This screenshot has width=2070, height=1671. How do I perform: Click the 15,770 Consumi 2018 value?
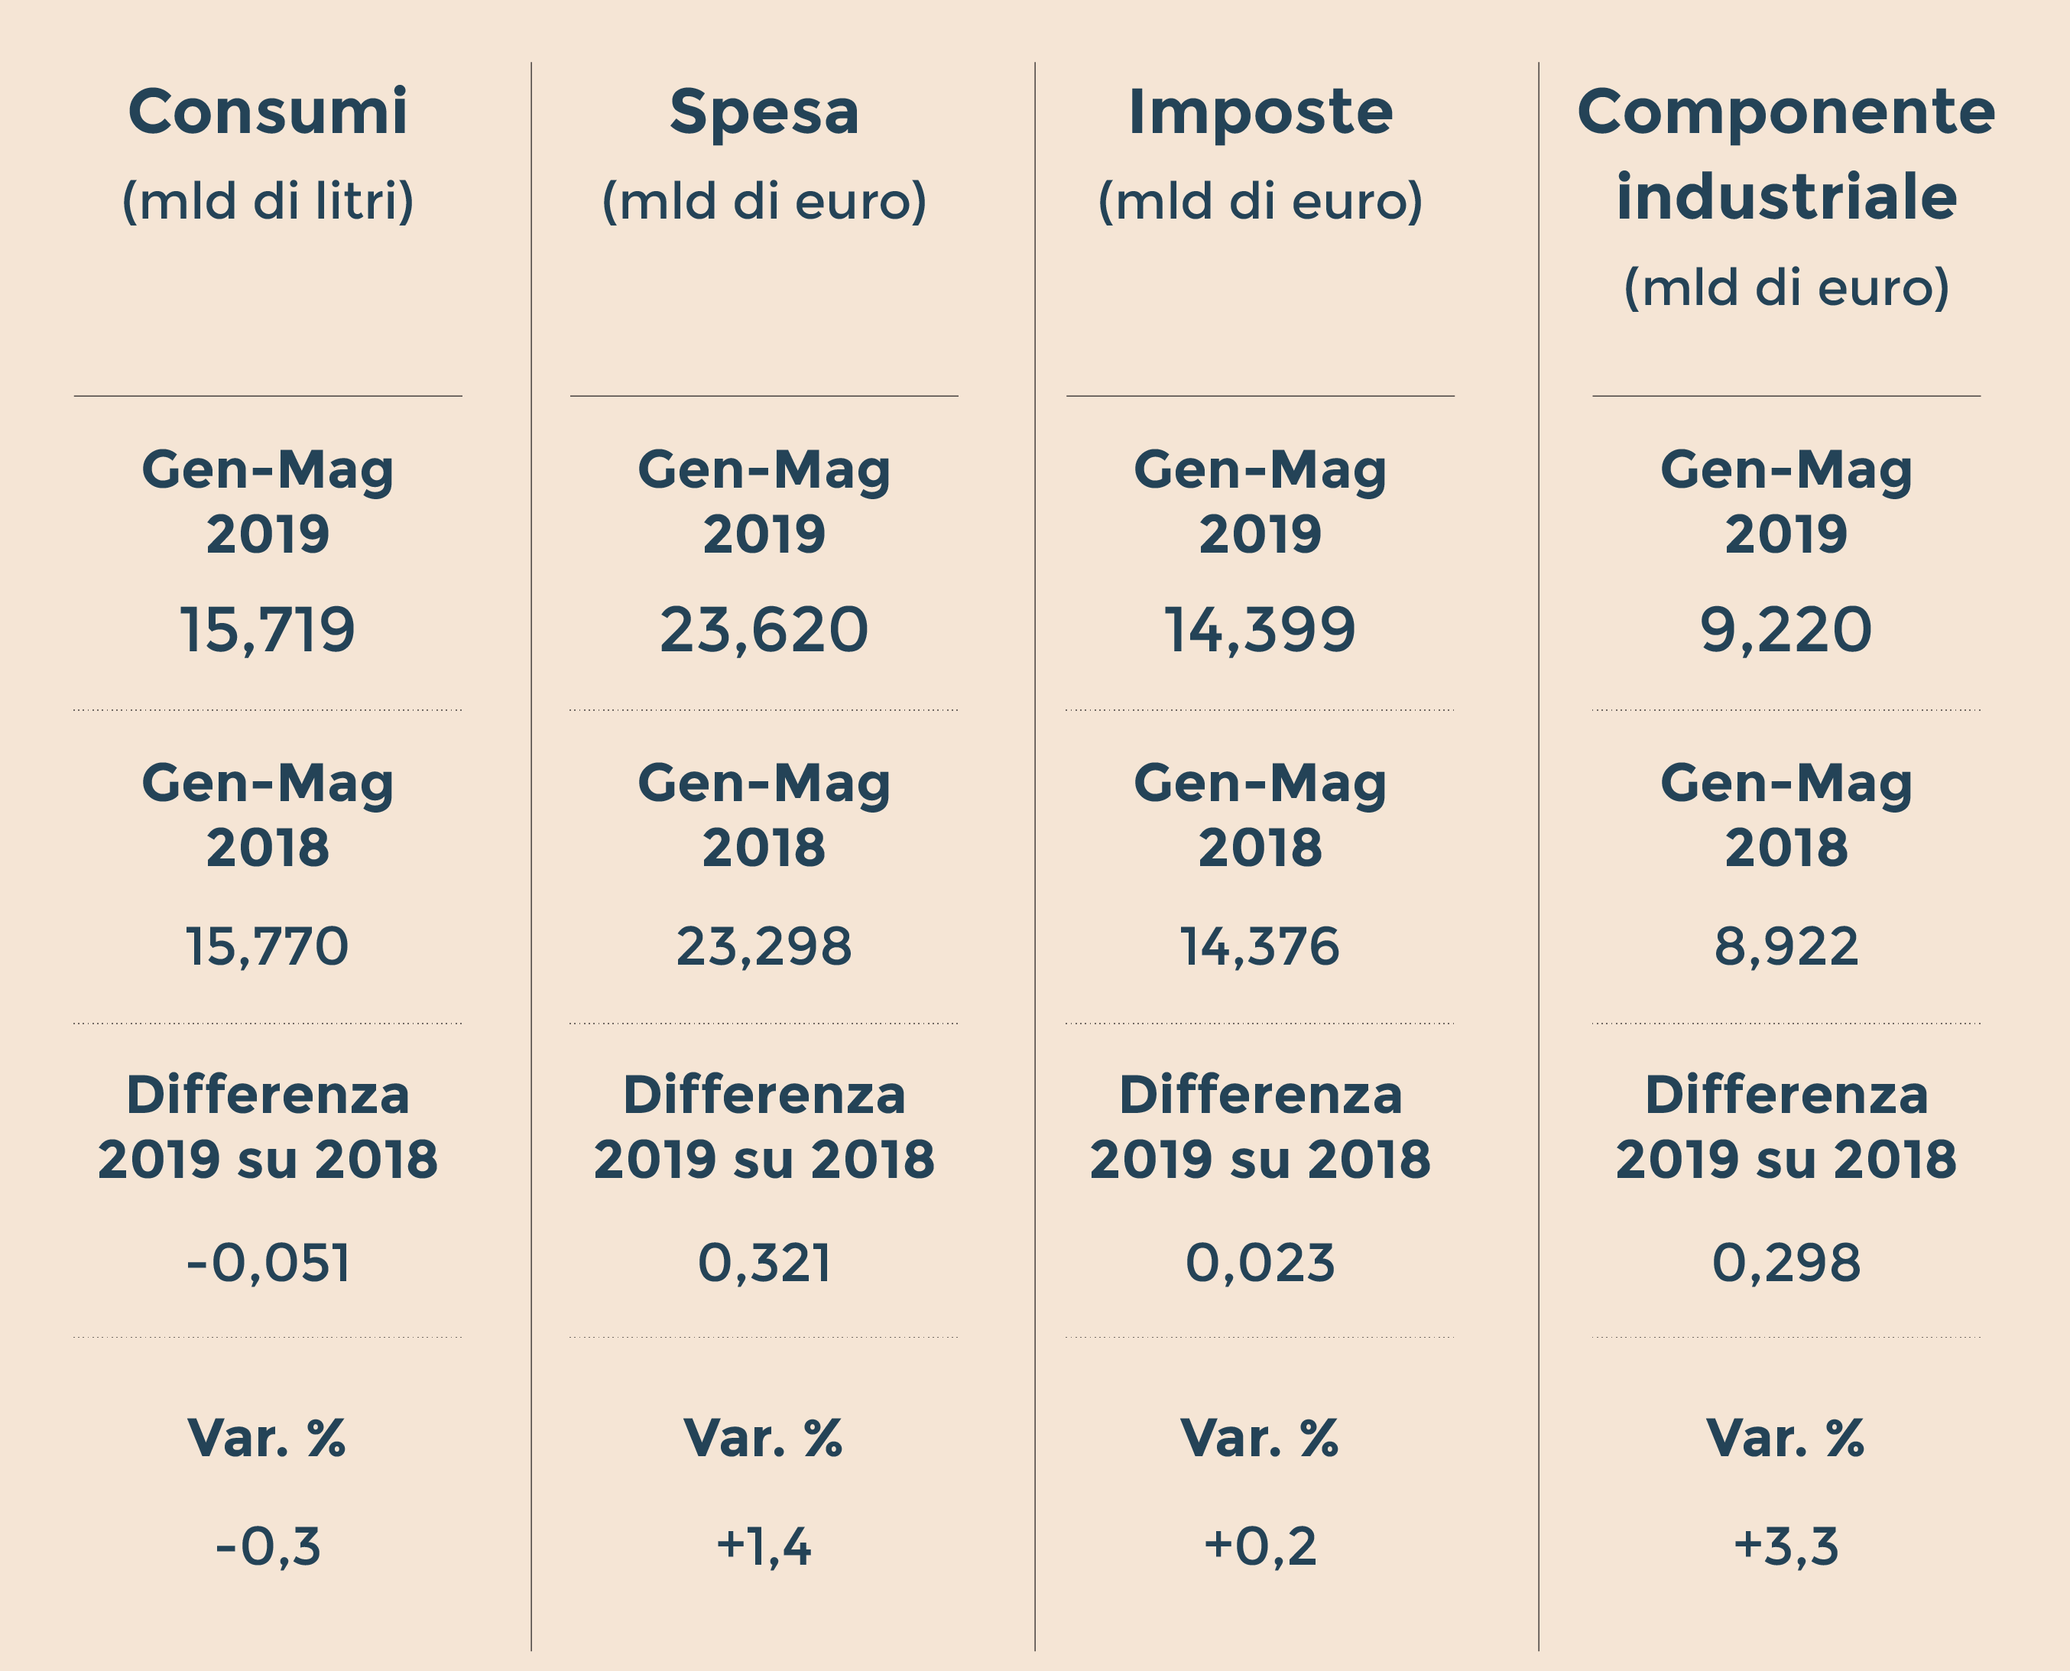pos(268,946)
